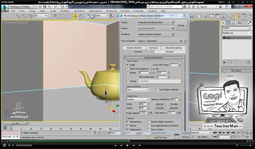Enable the Auto Region Selected checkbox

pyautogui.click(x=157, y=89)
